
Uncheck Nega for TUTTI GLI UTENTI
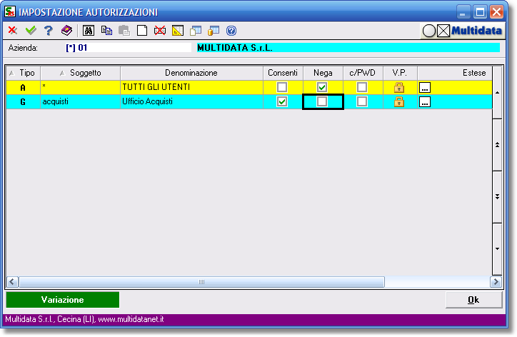click(322, 87)
